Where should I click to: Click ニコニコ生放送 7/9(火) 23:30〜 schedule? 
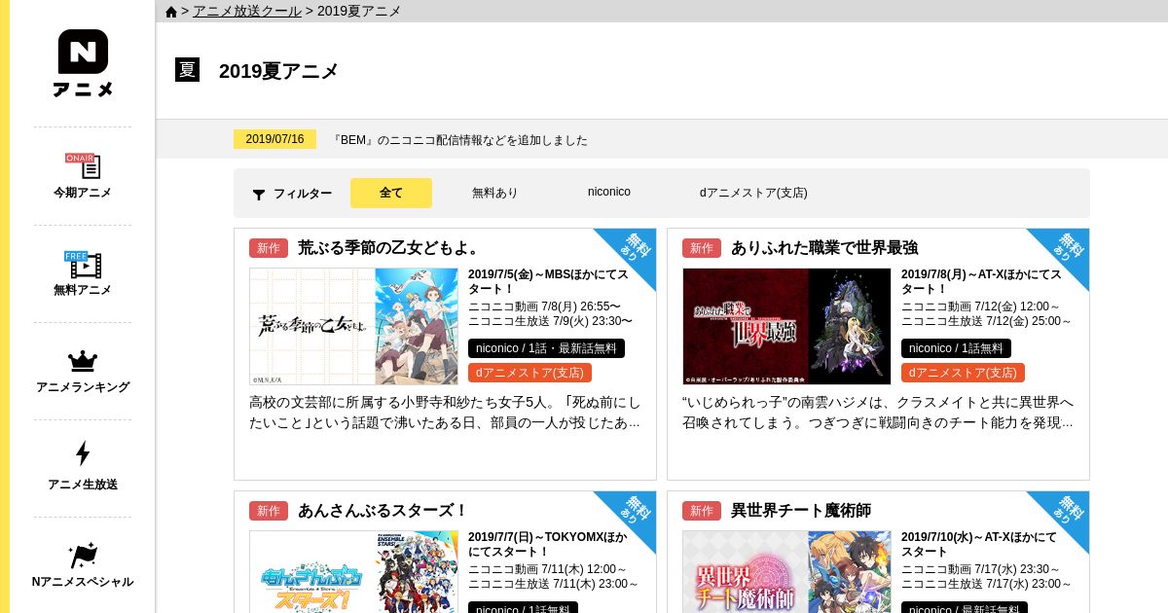[550, 321]
